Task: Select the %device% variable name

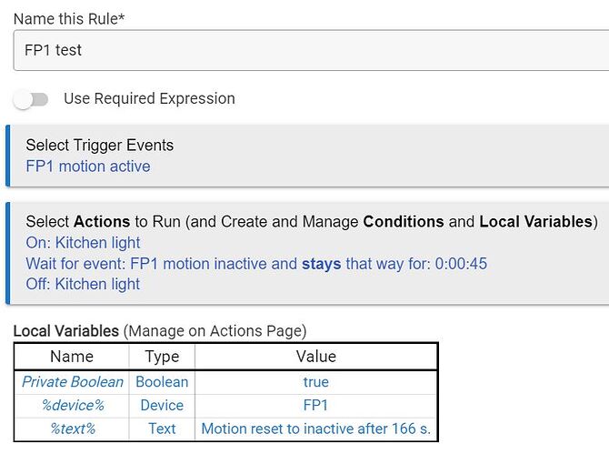Action: tap(72, 406)
